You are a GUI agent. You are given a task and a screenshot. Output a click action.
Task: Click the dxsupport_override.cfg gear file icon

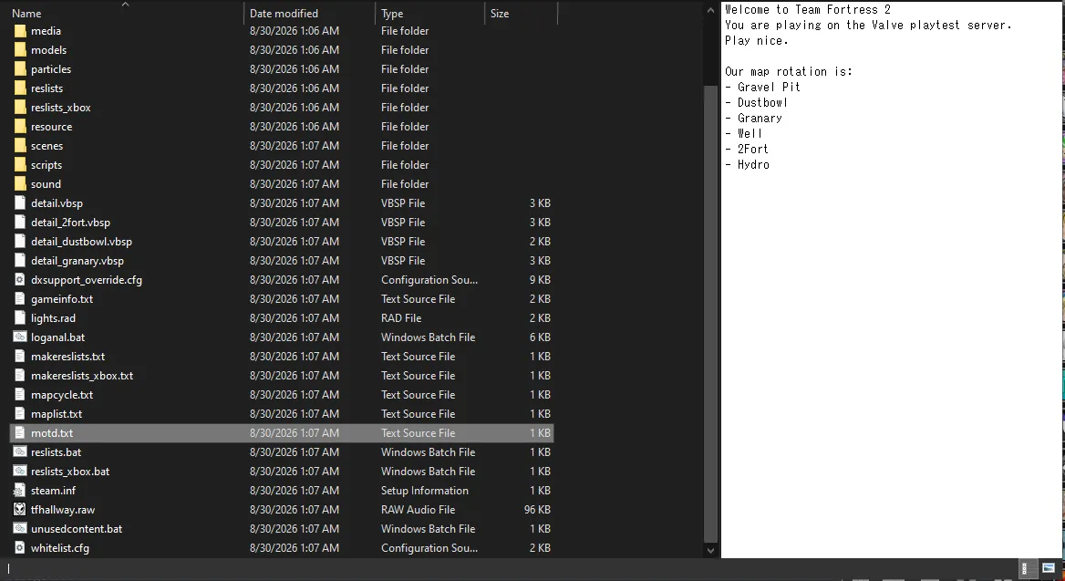(x=20, y=279)
